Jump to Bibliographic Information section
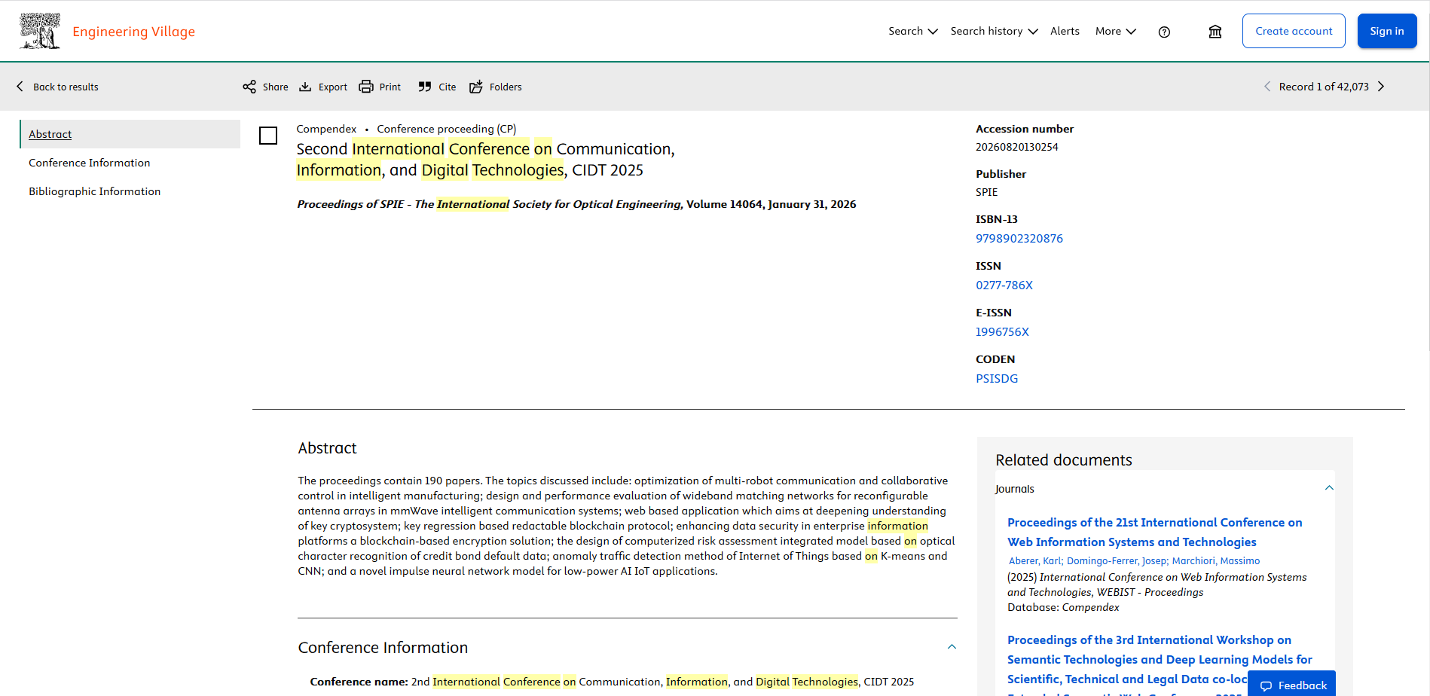Screen dimensions: 1430x696 pyautogui.click(x=94, y=191)
